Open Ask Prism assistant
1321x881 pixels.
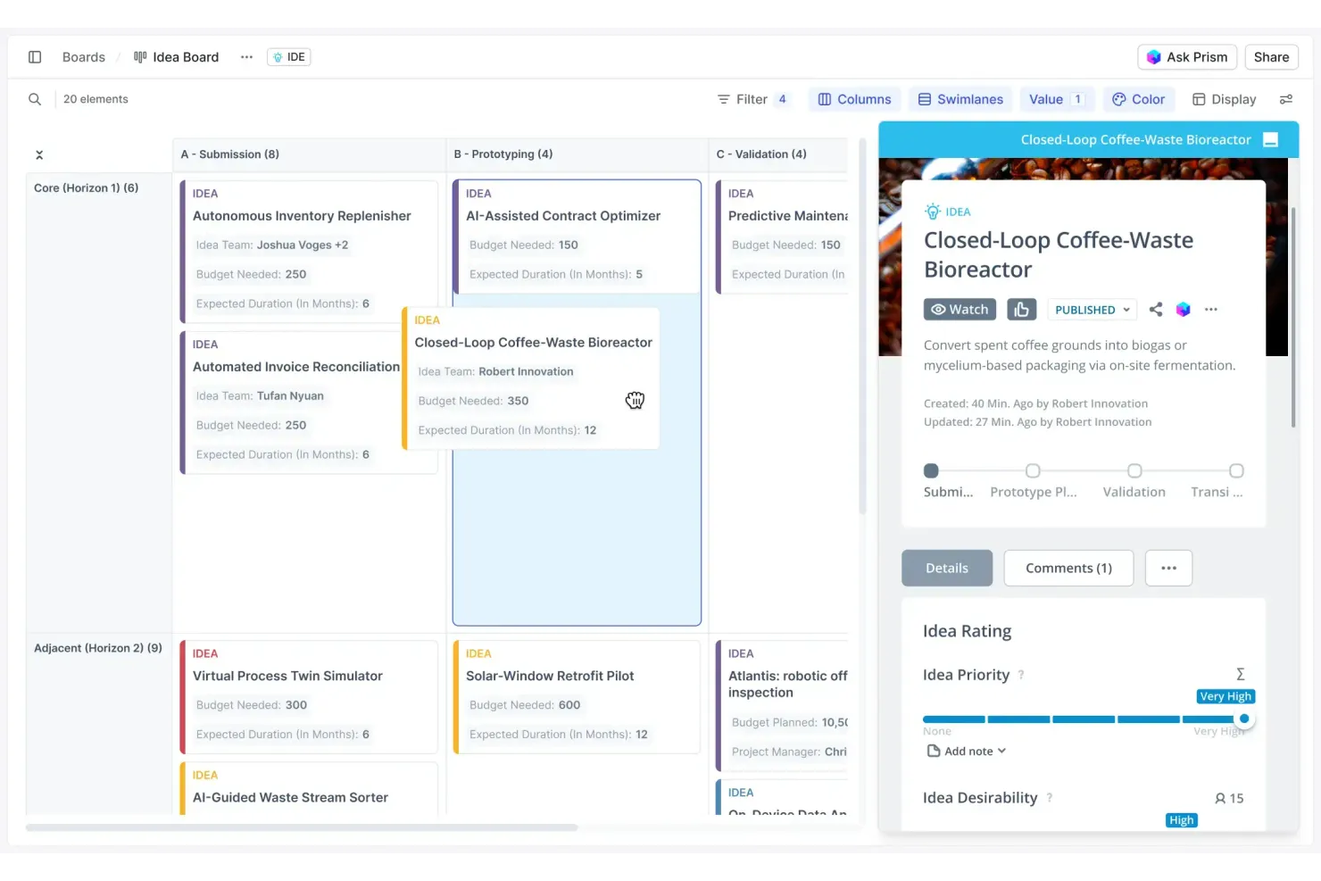(x=1187, y=57)
